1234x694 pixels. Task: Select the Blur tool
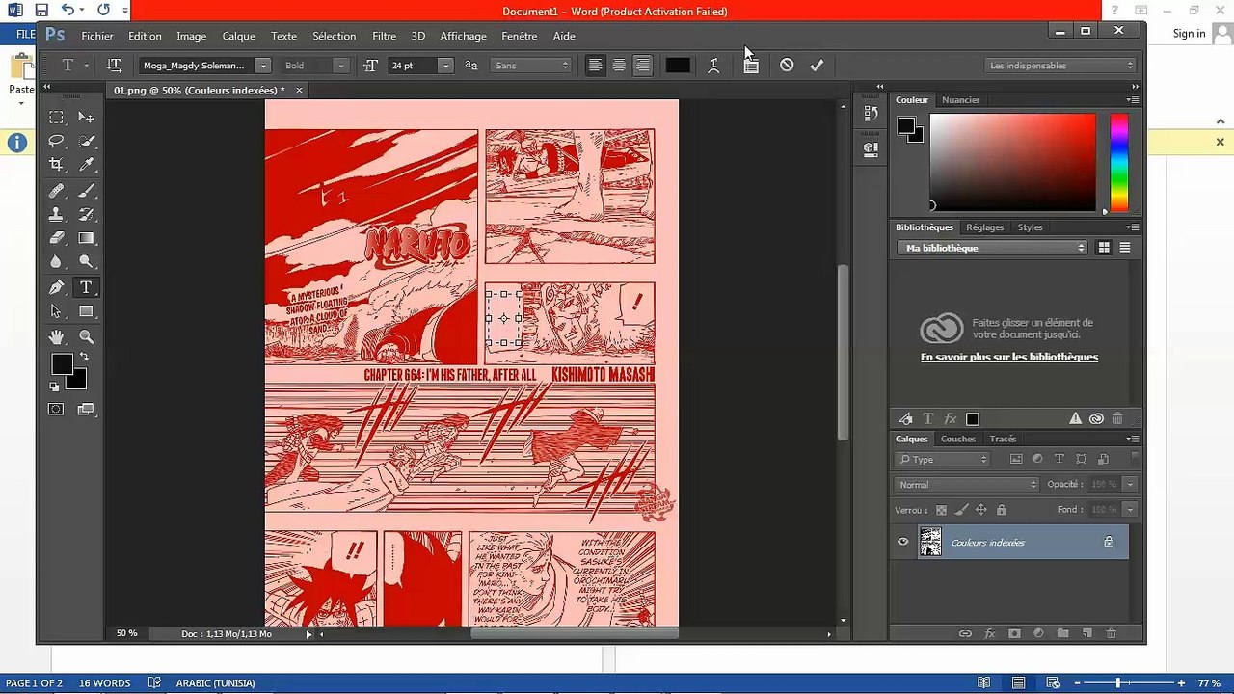57,262
